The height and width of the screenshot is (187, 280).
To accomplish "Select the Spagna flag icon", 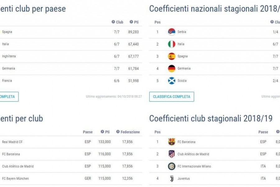I will 172,56.
